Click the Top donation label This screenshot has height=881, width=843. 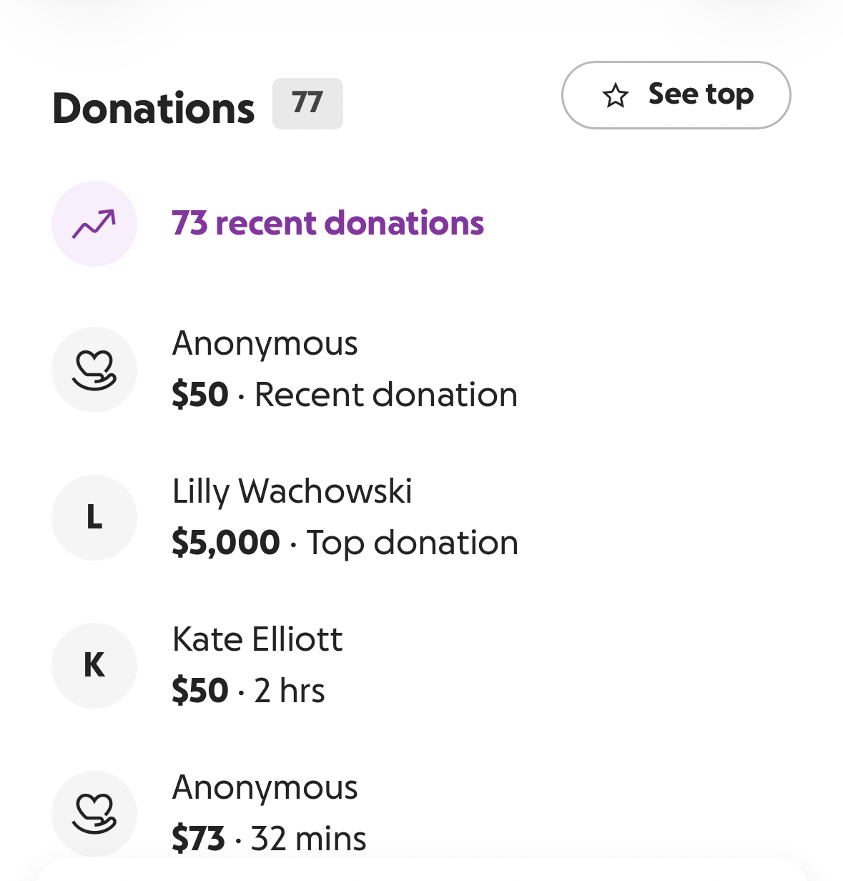pos(412,543)
